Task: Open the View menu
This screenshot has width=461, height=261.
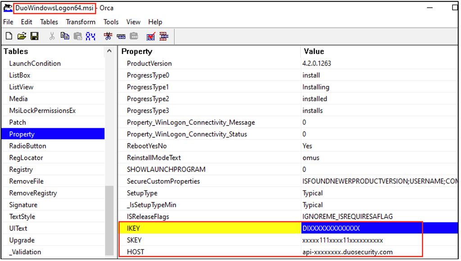Action: pyautogui.click(x=133, y=22)
